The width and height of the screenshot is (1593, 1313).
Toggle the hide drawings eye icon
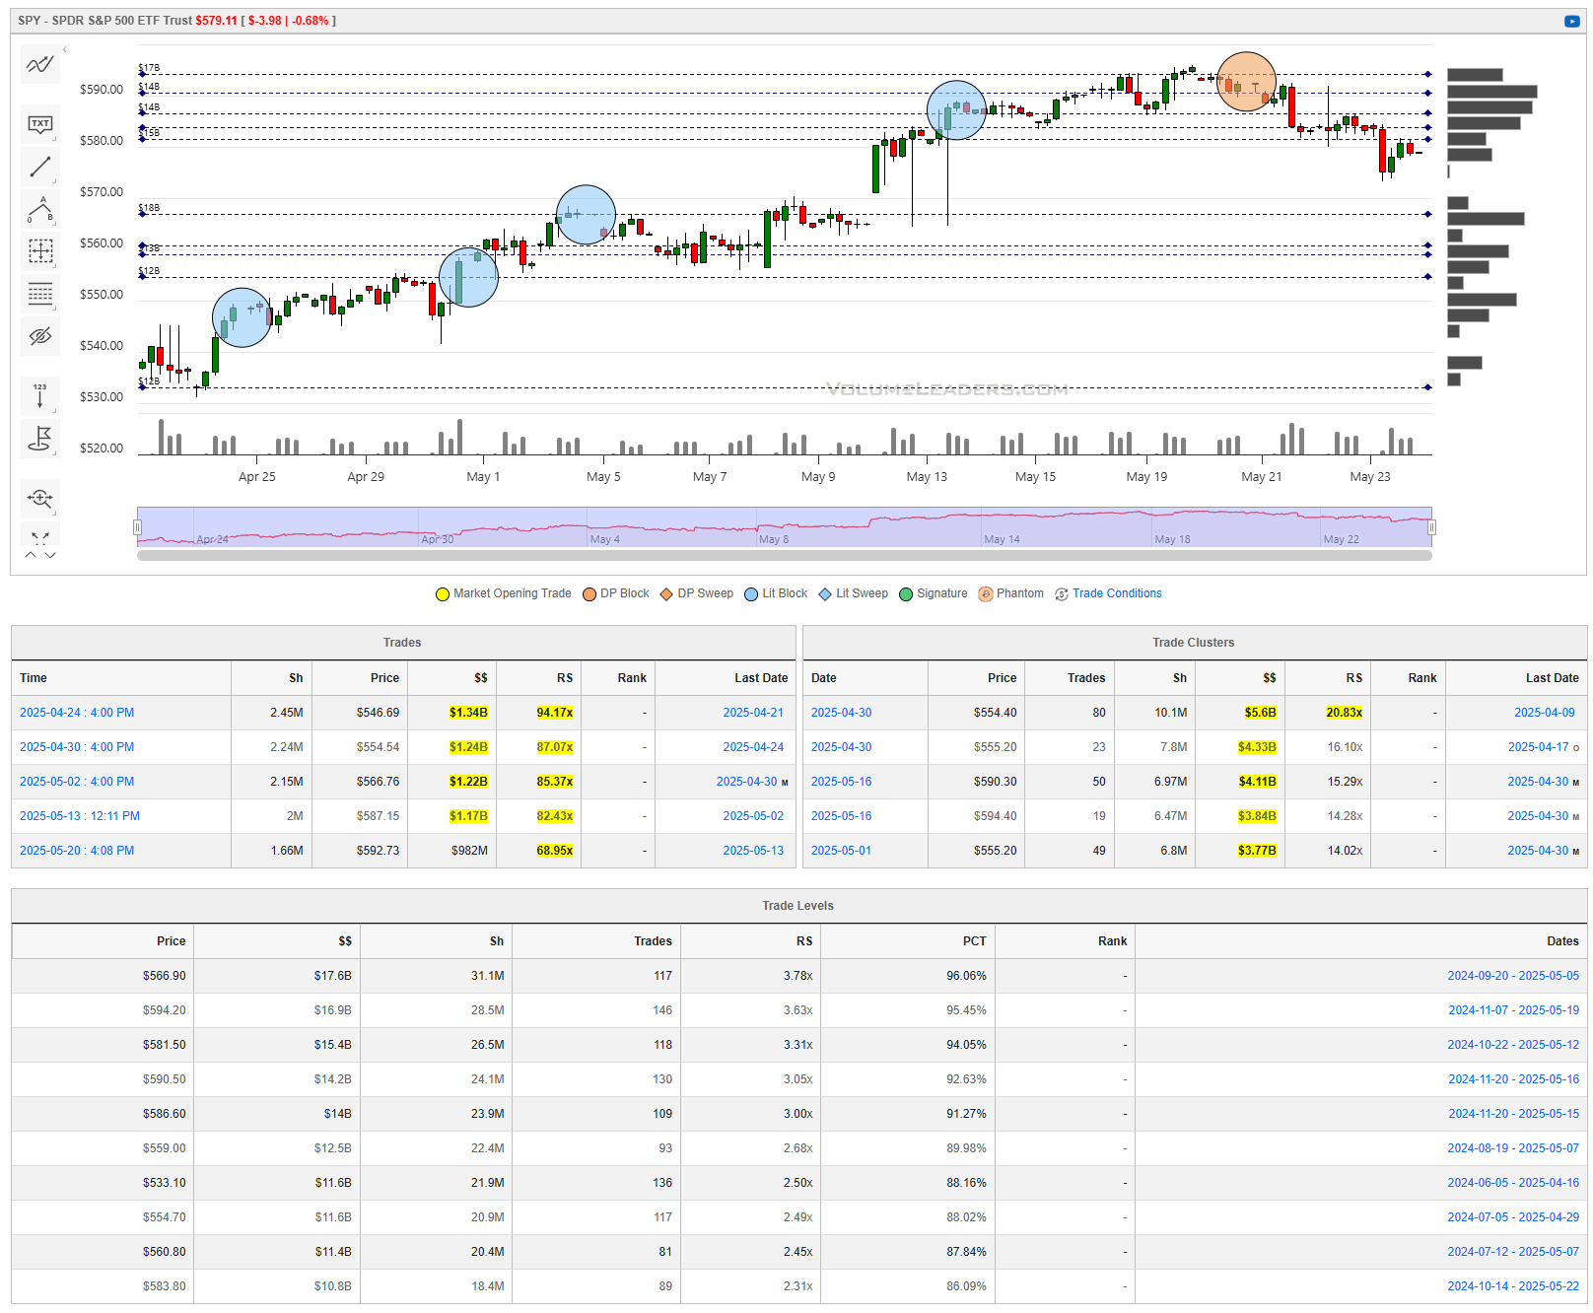coord(40,336)
